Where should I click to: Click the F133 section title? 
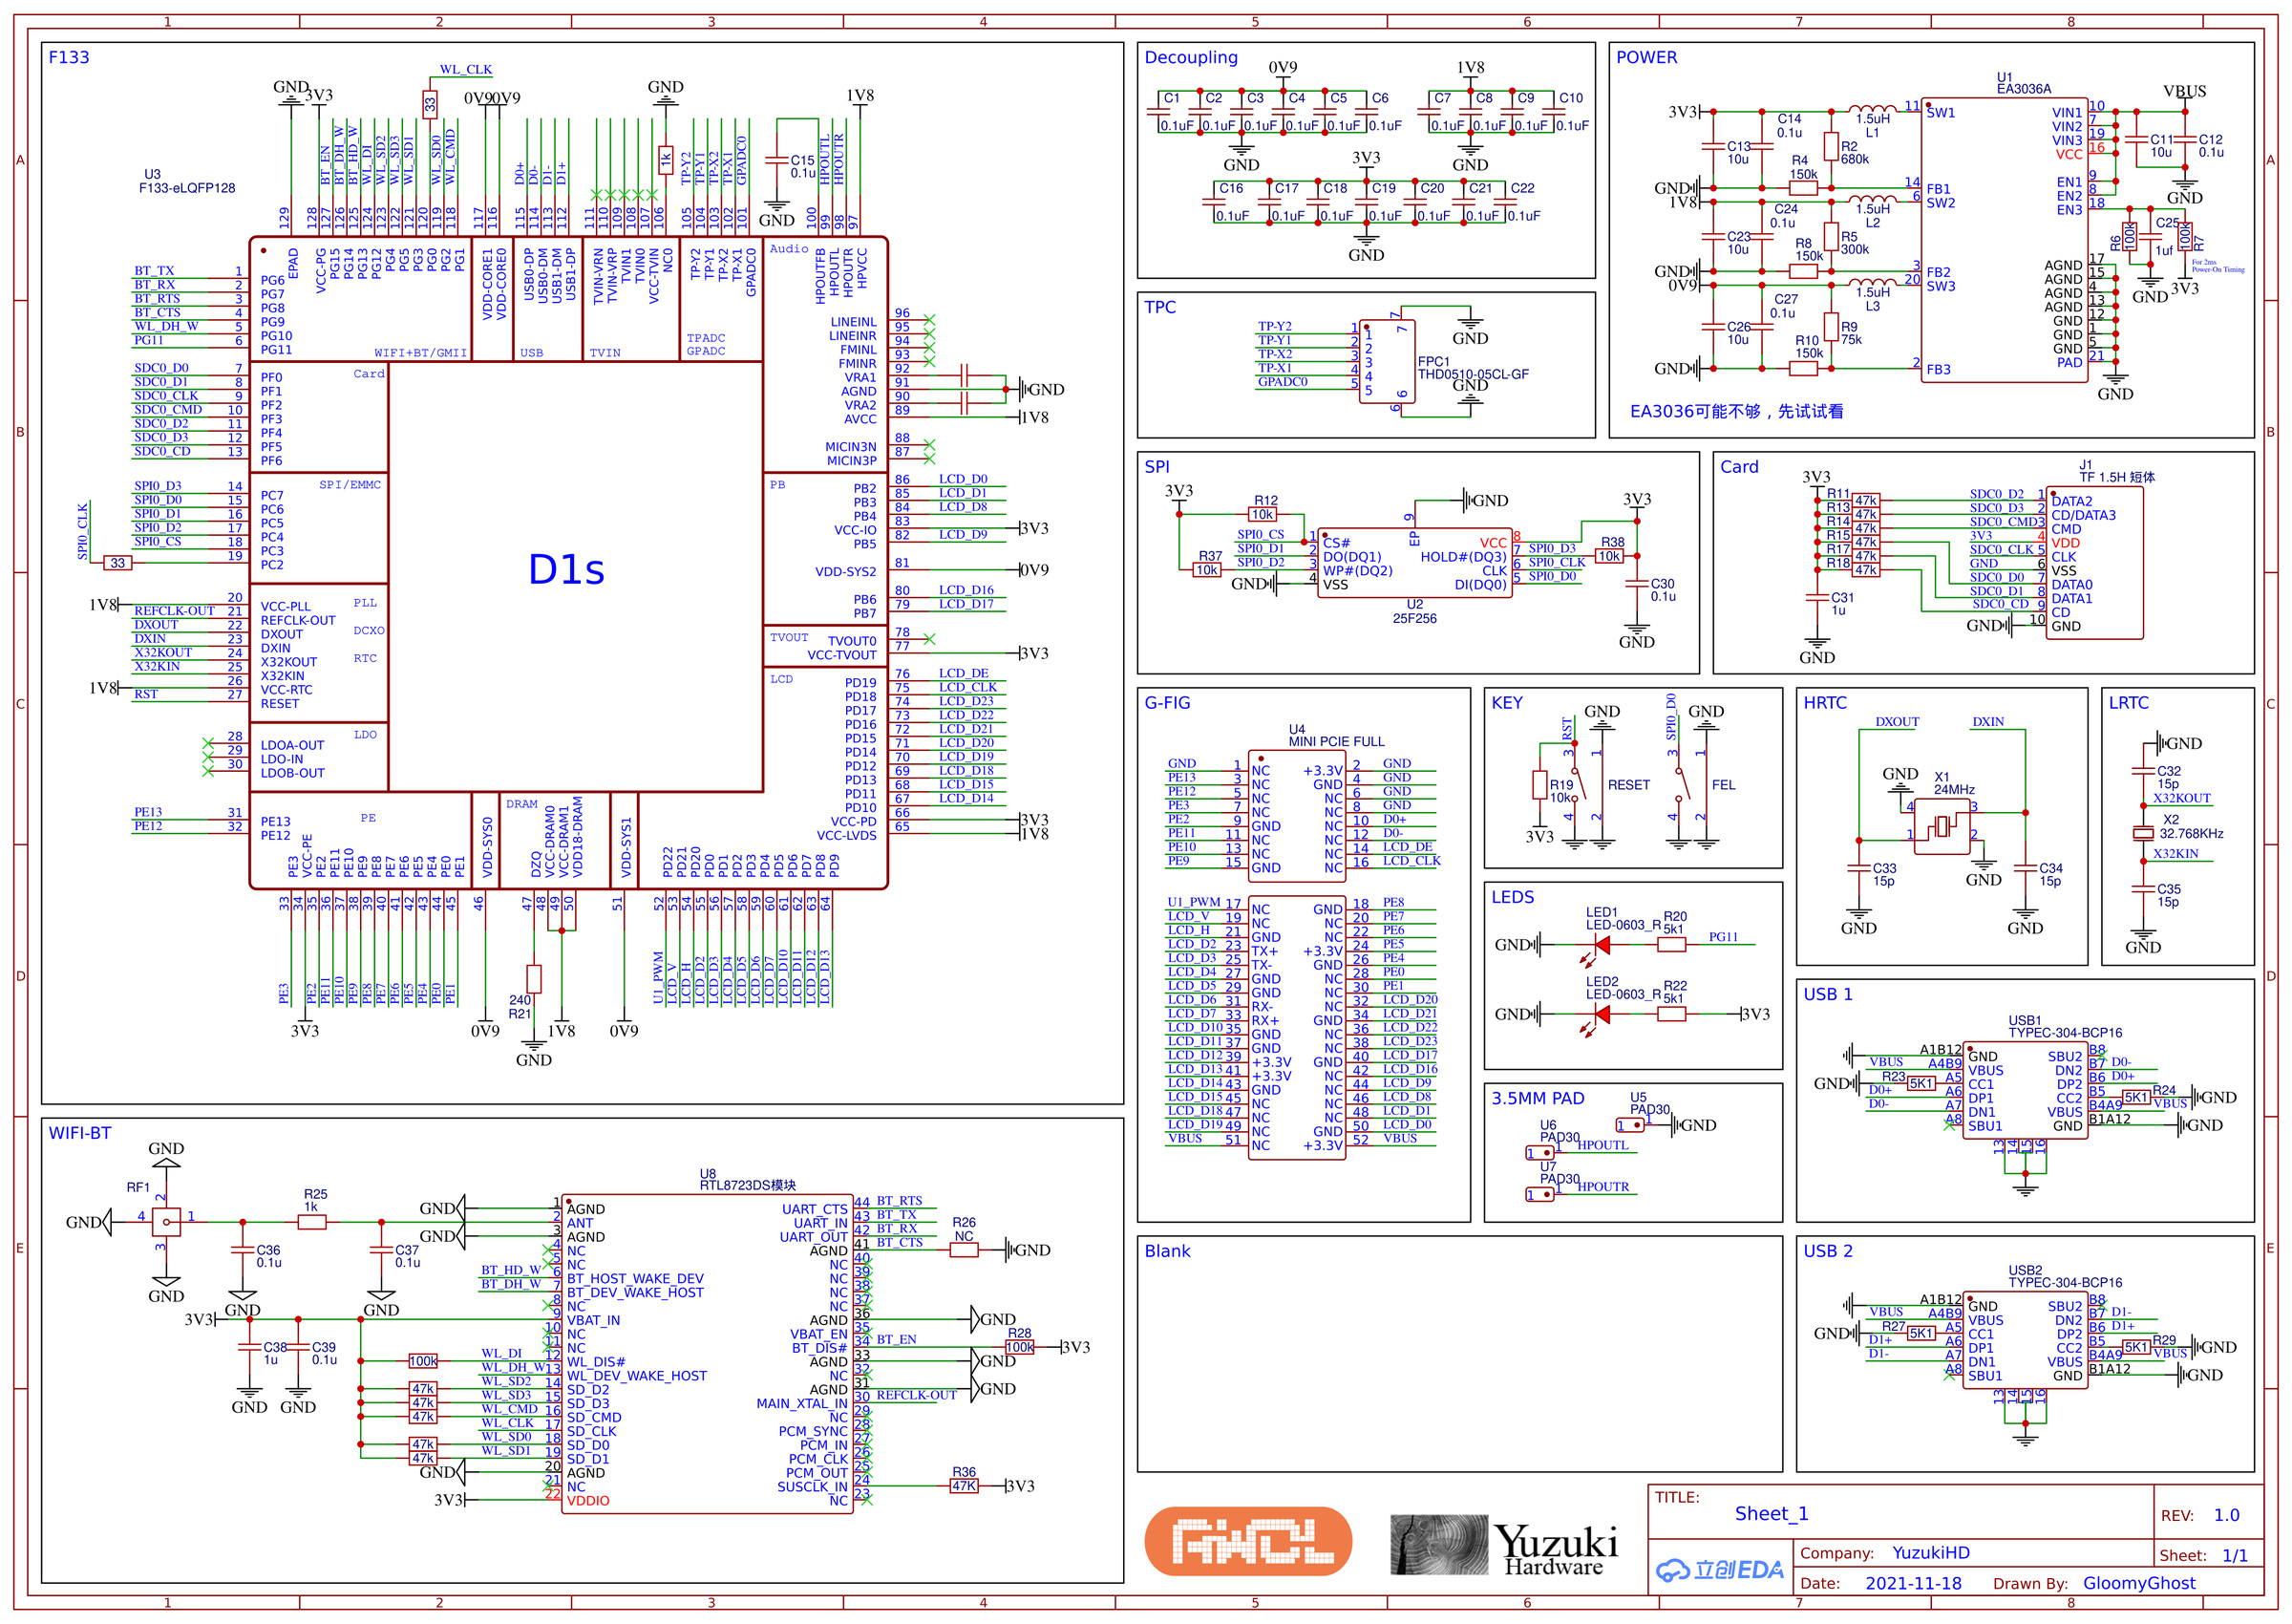click(69, 57)
